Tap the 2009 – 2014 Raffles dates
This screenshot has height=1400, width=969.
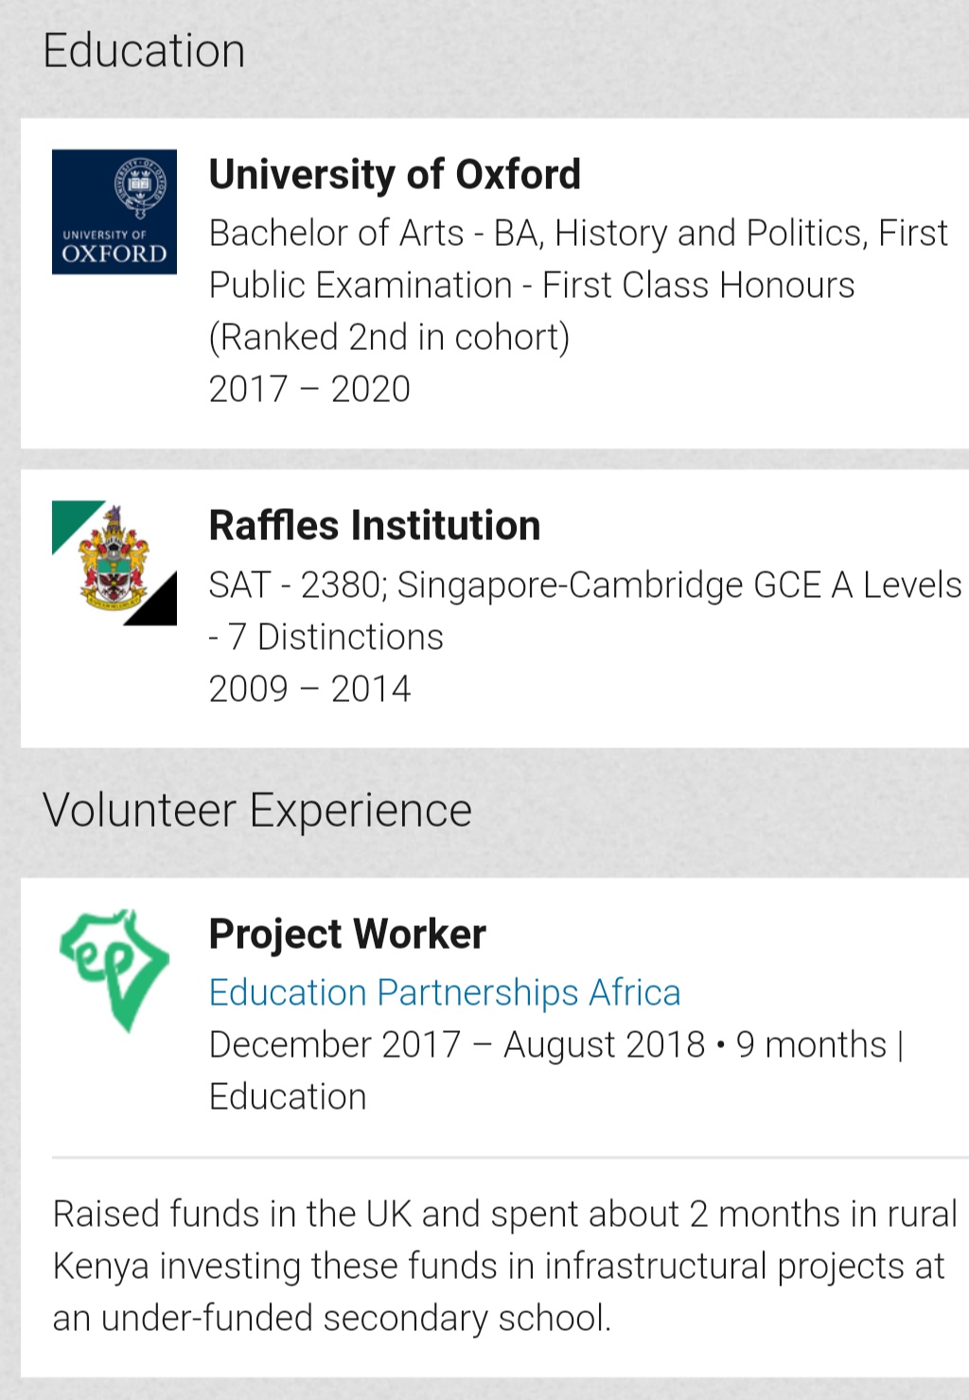point(309,689)
